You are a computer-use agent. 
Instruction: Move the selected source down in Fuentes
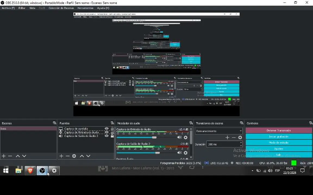click(x=88, y=156)
